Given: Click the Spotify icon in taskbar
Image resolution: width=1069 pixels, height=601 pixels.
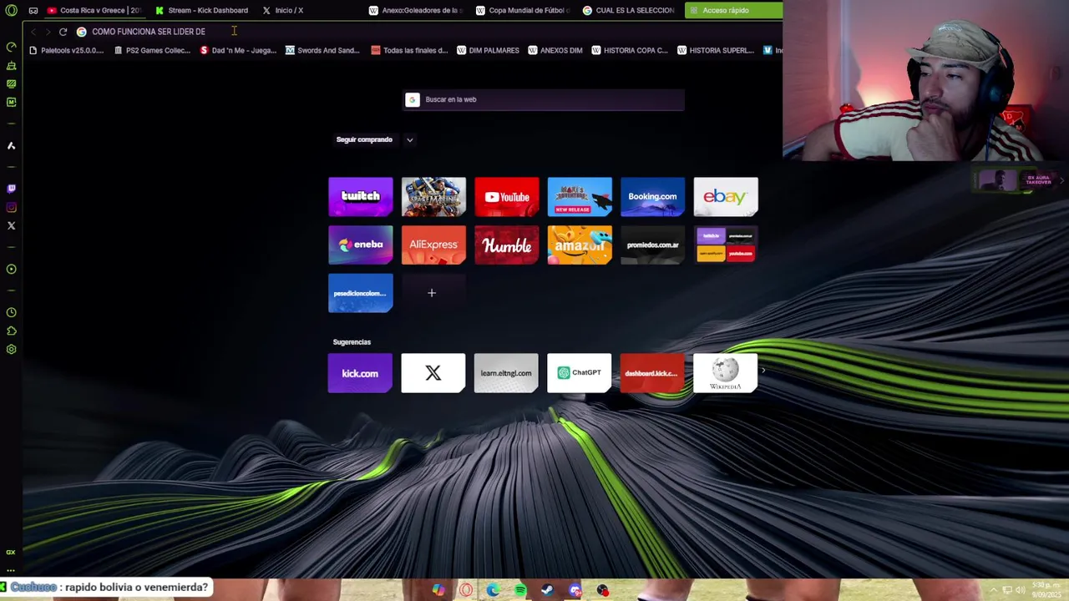Looking at the screenshot, I should (520, 591).
